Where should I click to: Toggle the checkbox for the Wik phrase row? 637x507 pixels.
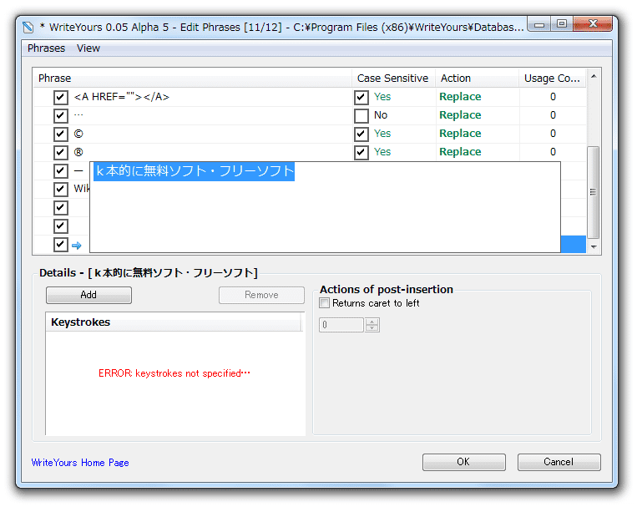pos(61,189)
